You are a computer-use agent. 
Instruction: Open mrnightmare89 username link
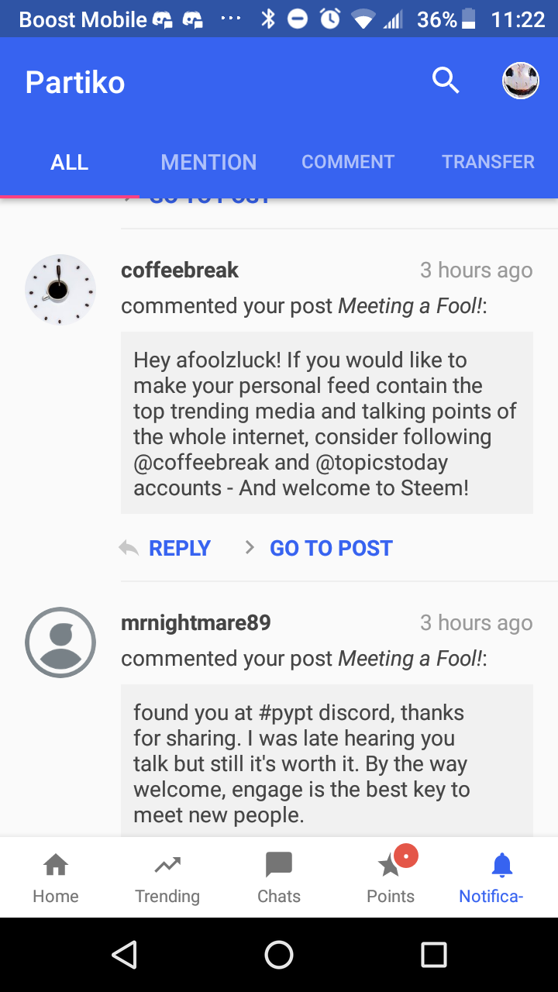point(196,623)
